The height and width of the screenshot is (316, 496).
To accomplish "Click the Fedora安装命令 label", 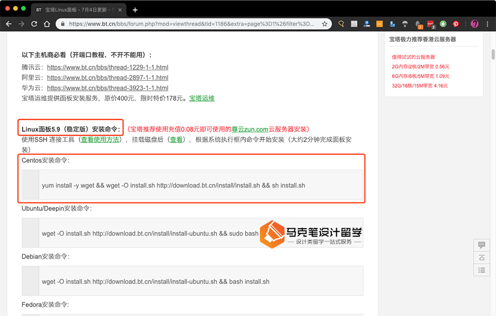I will [45, 305].
